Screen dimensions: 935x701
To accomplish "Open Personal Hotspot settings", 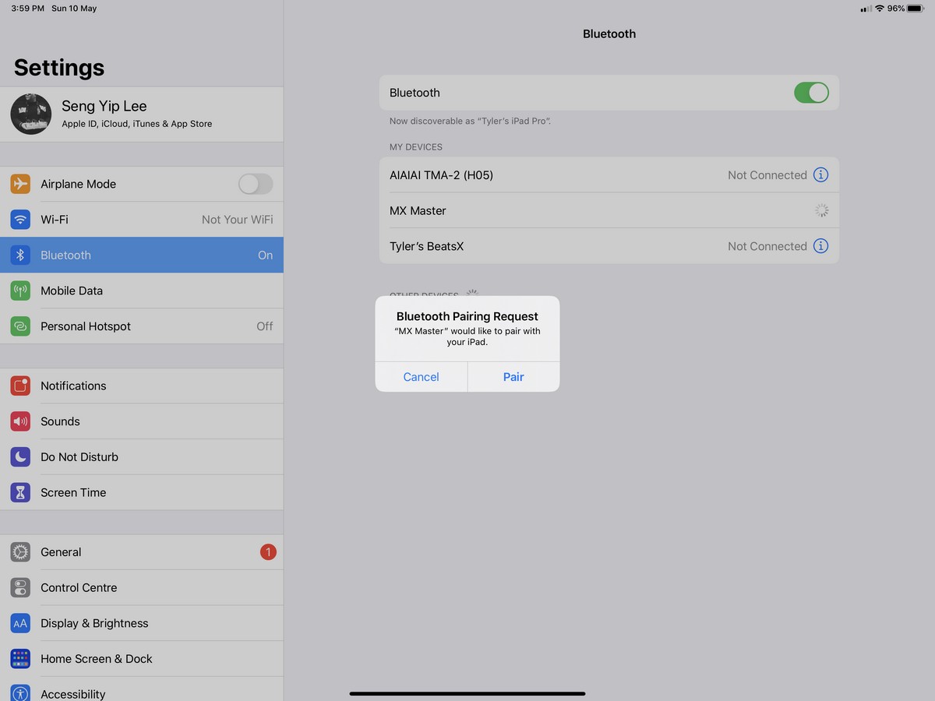I will tap(142, 326).
